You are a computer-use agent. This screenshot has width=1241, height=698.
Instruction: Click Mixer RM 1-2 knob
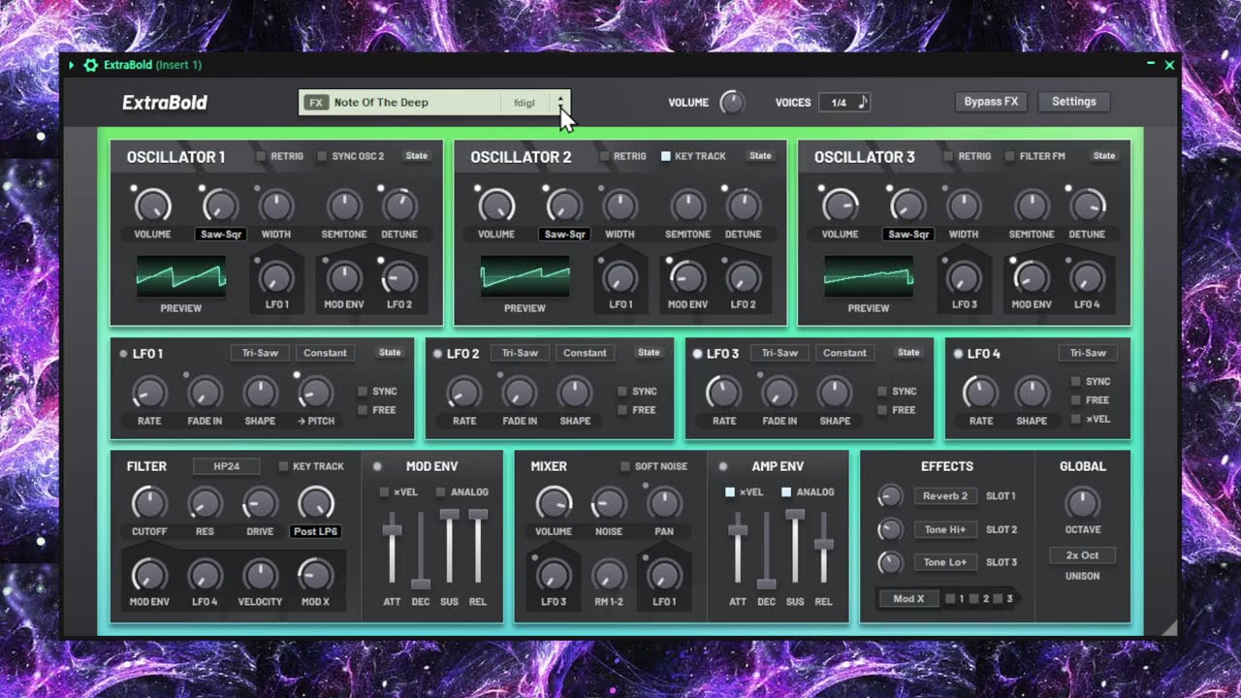[x=608, y=575]
